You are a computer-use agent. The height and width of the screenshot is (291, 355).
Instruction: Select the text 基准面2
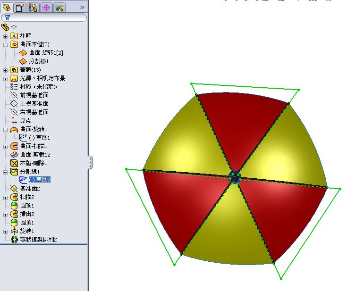click(30, 189)
